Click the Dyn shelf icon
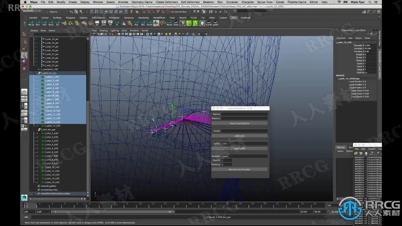This screenshot has width=402, height=226. [38, 23]
